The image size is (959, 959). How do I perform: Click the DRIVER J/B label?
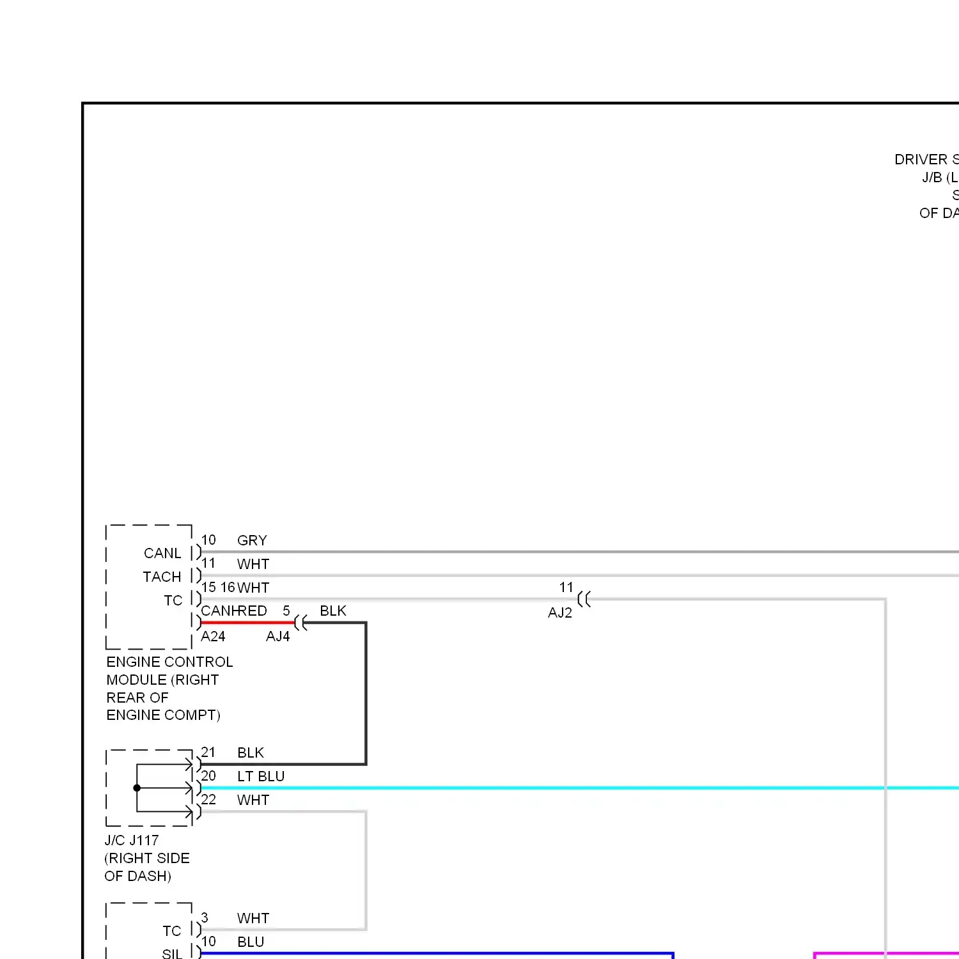(x=926, y=186)
